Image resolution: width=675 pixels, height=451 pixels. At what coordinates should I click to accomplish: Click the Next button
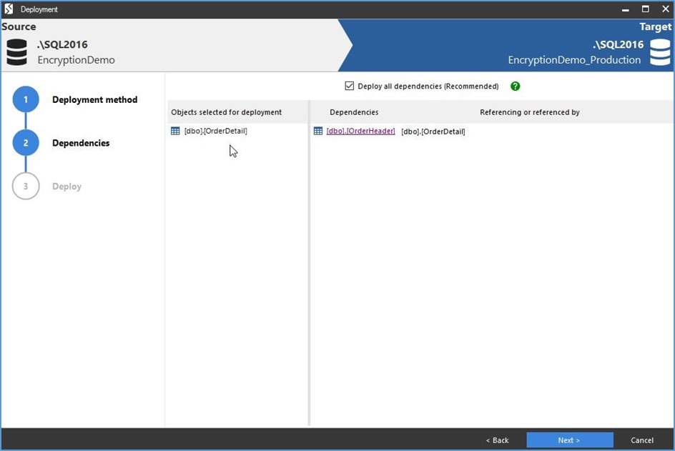[569, 440]
